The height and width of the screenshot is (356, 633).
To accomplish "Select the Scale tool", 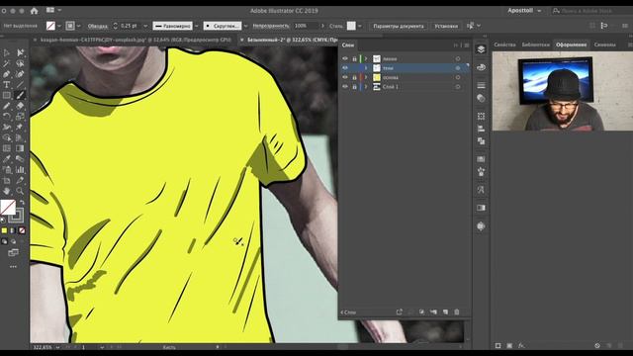I will (20, 117).
